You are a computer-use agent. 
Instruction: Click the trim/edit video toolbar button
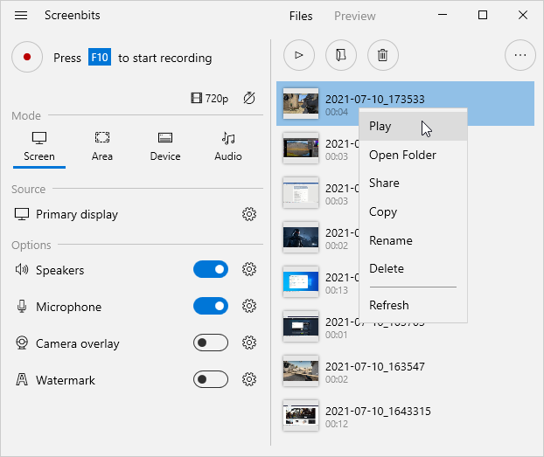341,55
